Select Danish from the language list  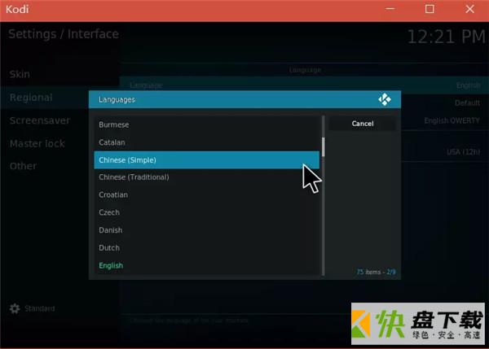pos(206,230)
